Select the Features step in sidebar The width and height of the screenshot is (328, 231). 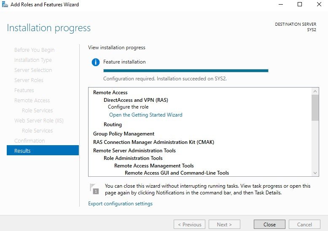[x=24, y=90]
